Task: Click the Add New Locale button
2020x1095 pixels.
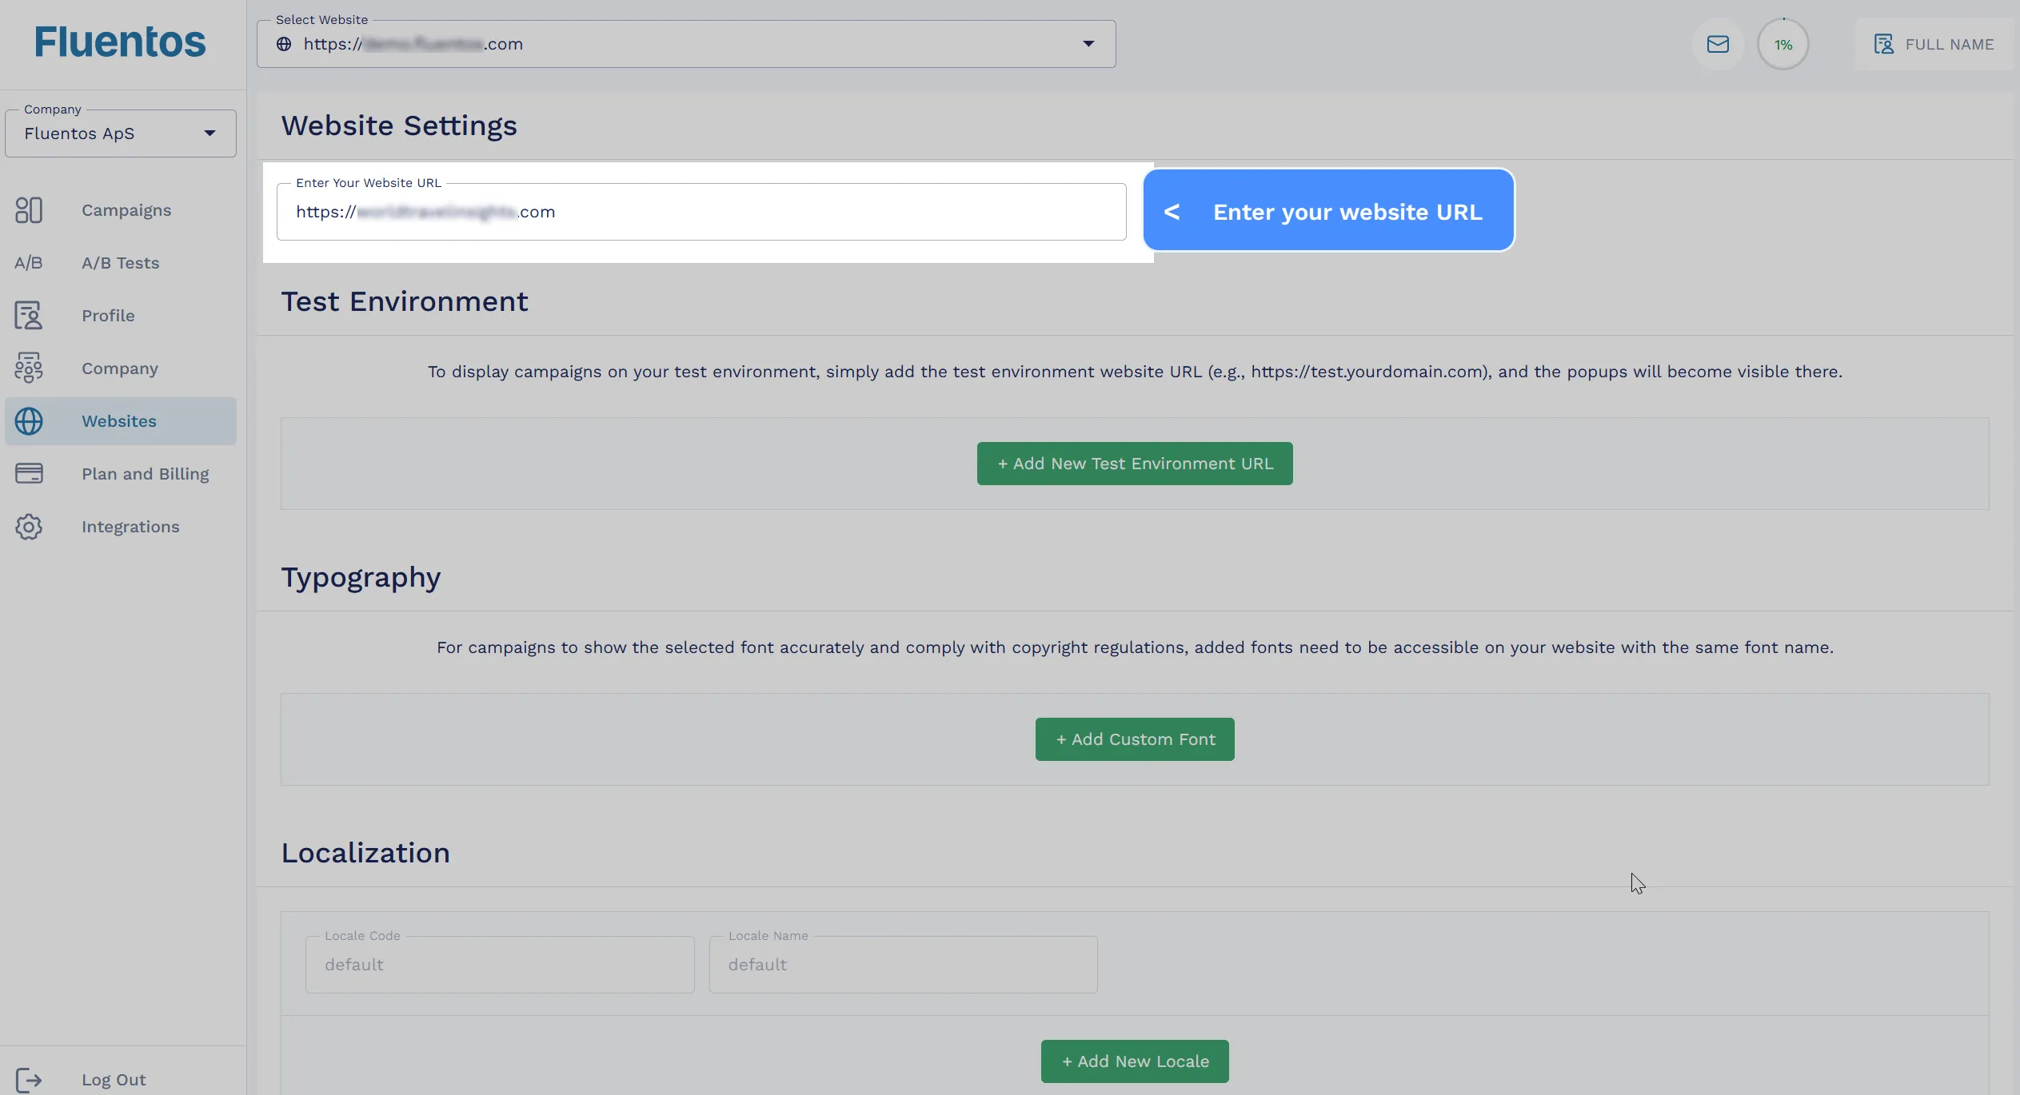Action: pyautogui.click(x=1135, y=1061)
